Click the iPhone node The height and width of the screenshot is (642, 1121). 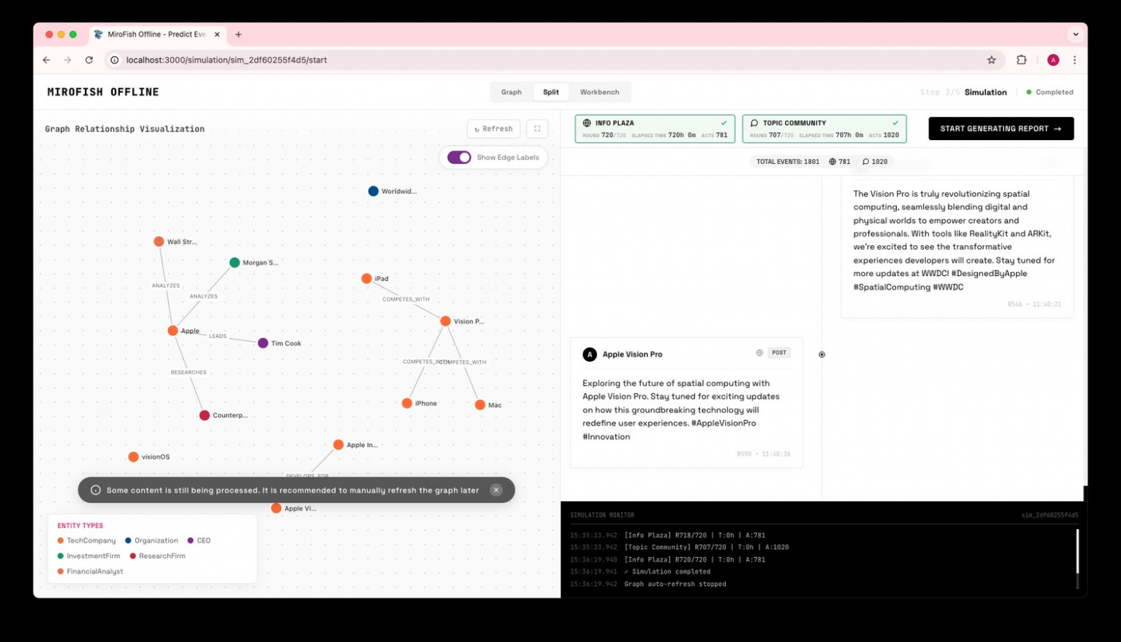[407, 403]
